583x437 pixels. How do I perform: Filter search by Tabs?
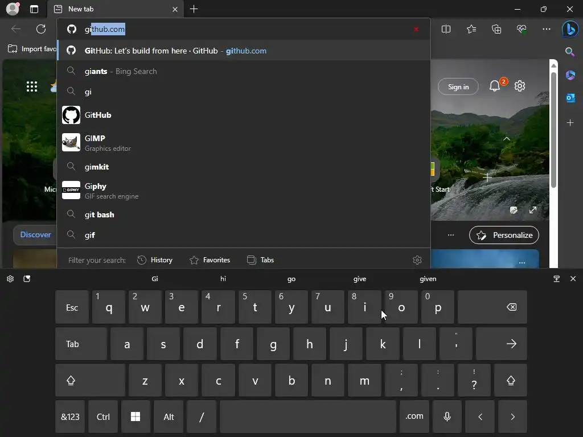[x=260, y=260]
